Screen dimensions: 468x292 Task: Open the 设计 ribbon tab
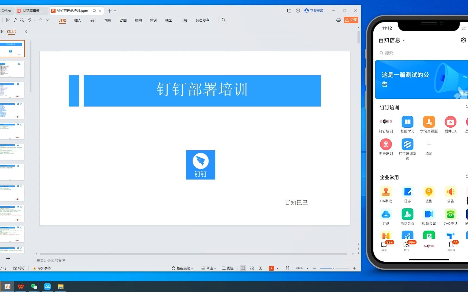93,20
